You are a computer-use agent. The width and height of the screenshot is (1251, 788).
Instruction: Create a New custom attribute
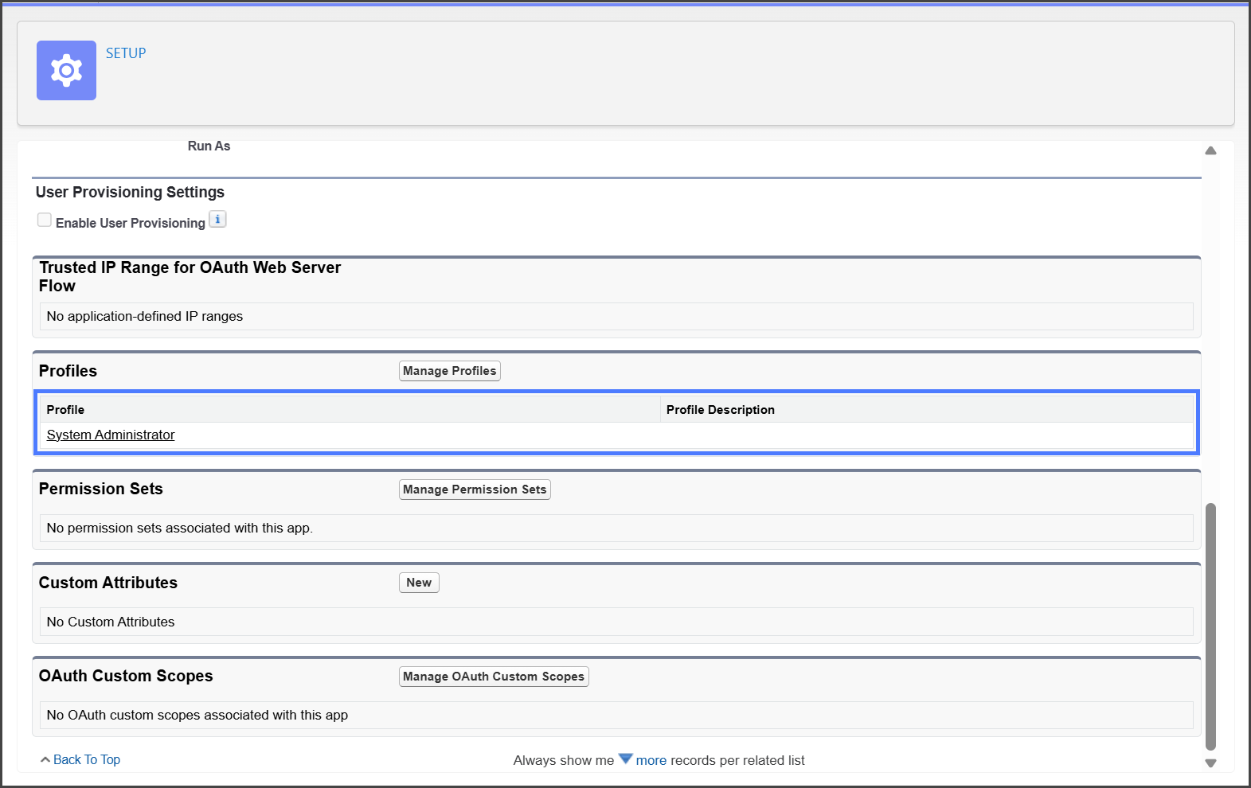pos(419,583)
